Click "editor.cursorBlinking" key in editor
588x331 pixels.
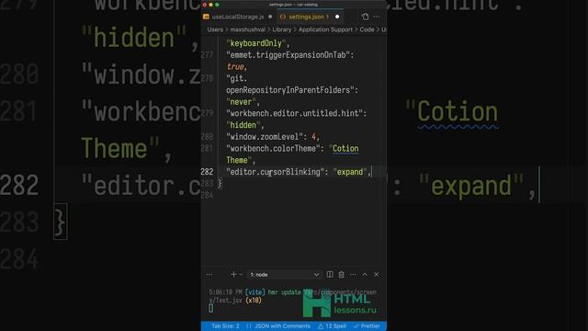(275, 172)
